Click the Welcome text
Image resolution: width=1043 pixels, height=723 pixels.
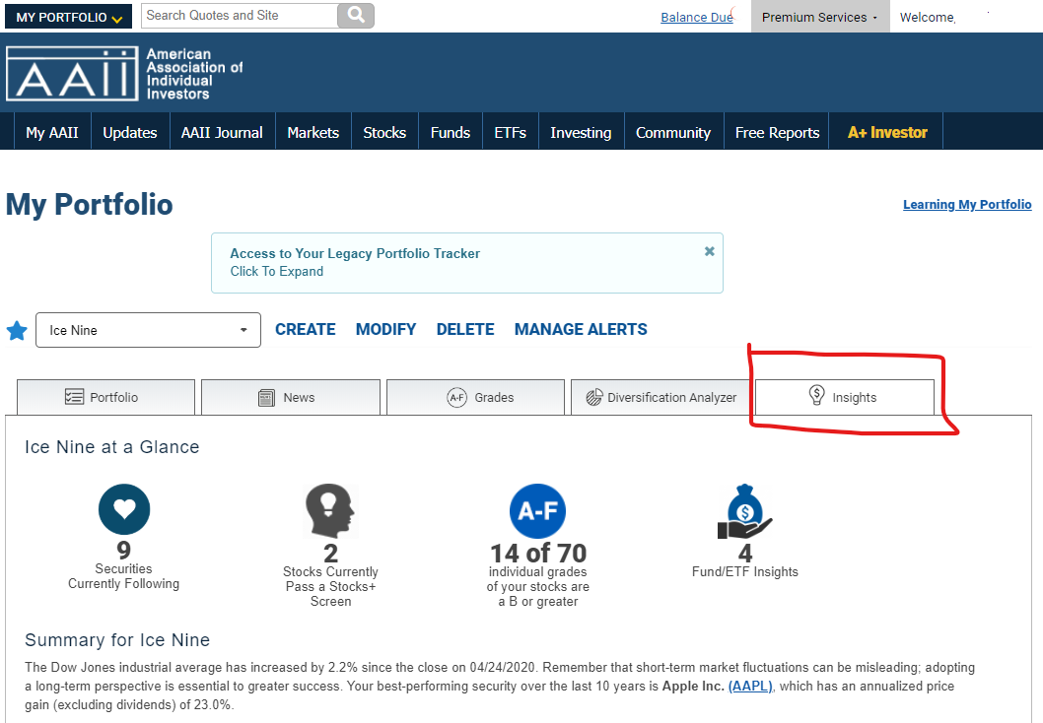928,18
